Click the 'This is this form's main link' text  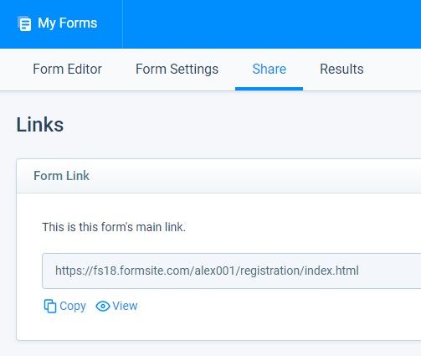pos(114,227)
